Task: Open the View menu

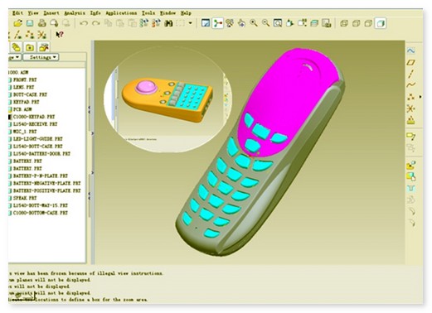Action: (33, 13)
